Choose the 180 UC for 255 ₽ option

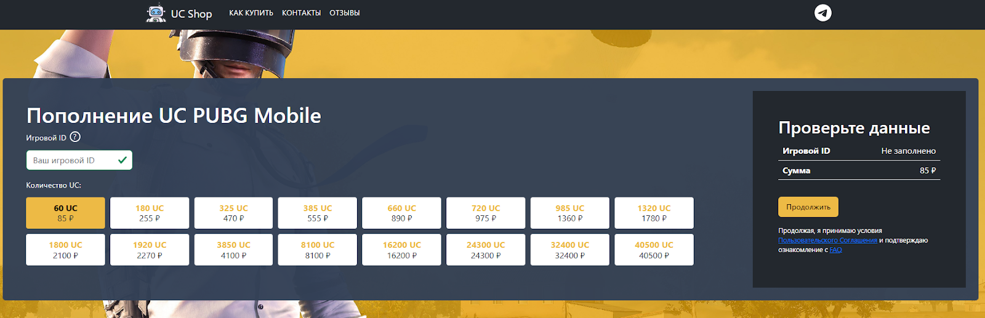pyautogui.click(x=150, y=213)
